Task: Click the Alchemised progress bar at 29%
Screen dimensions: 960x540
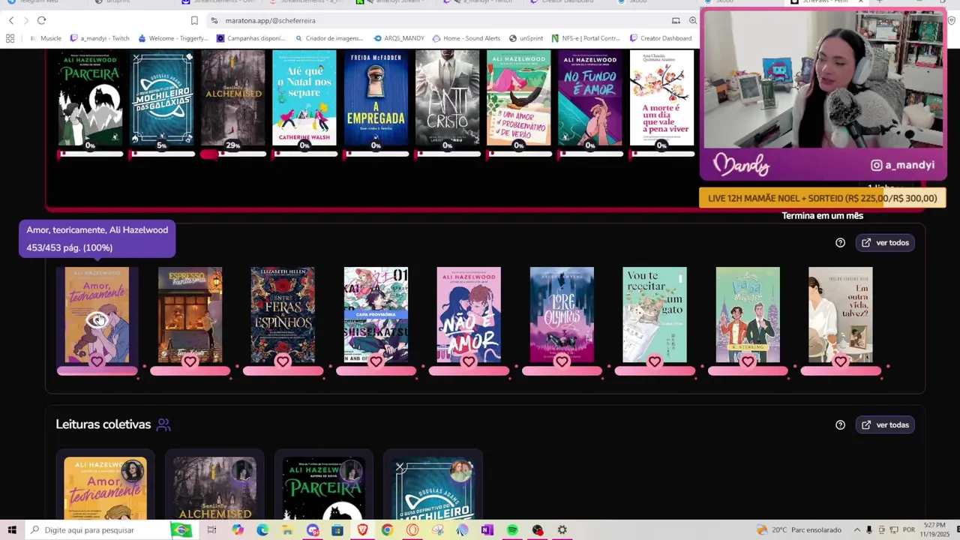Action: pos(233,154)
